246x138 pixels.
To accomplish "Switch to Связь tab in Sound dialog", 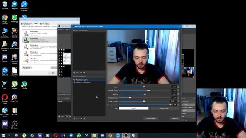I will coord(47,24).
